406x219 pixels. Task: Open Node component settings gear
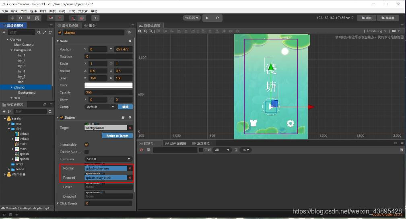click(130, 41)
